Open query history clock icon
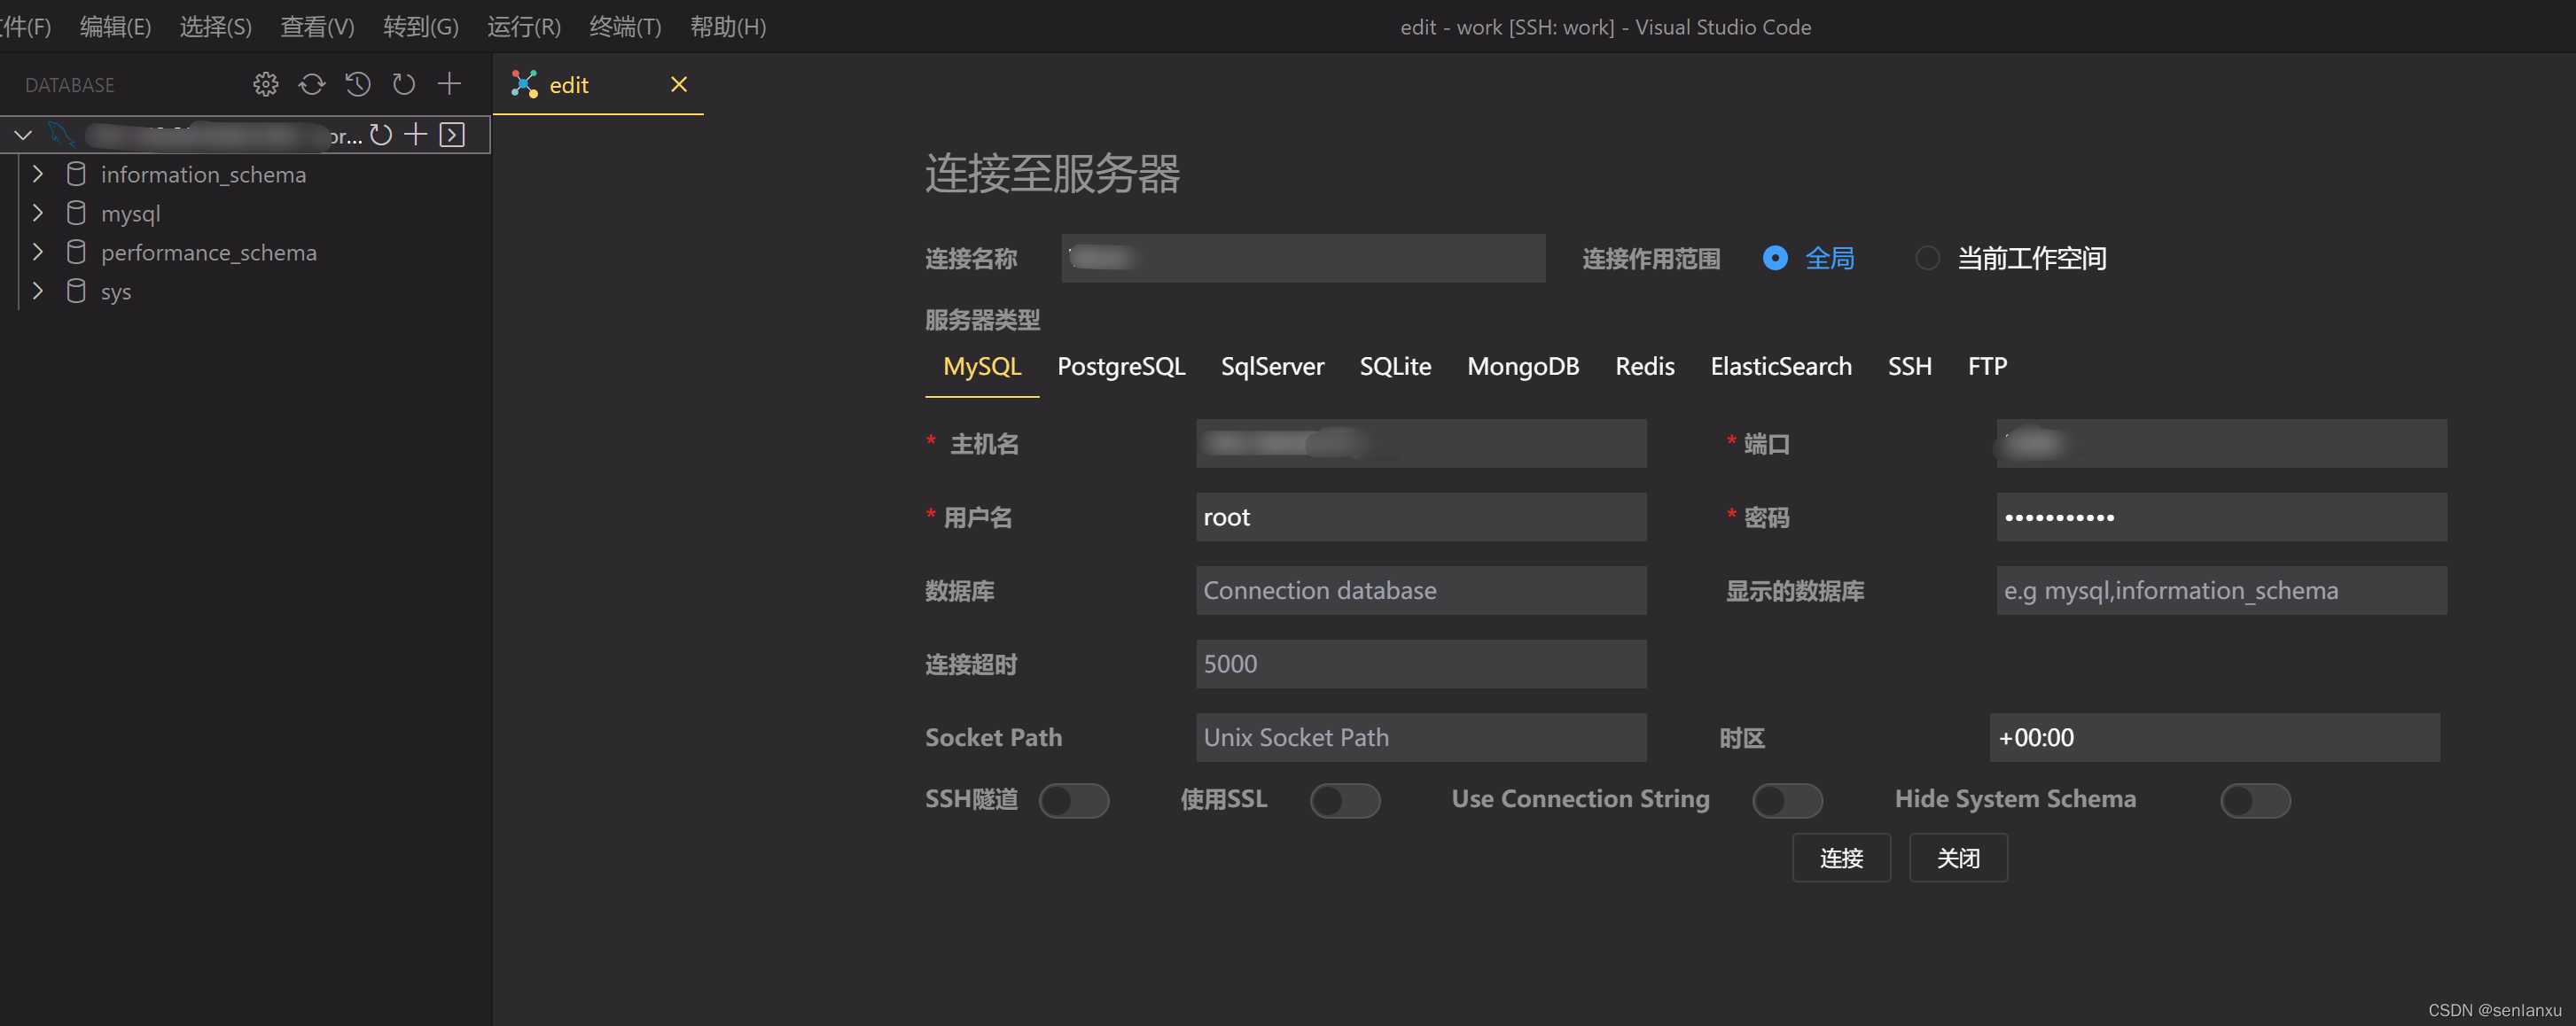This screenshot has width=2576, height=1026. coord(358,85)
